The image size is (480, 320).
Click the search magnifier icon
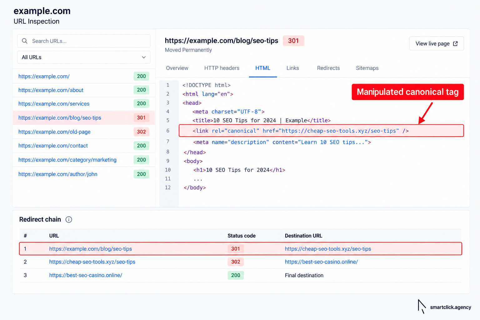25,41
